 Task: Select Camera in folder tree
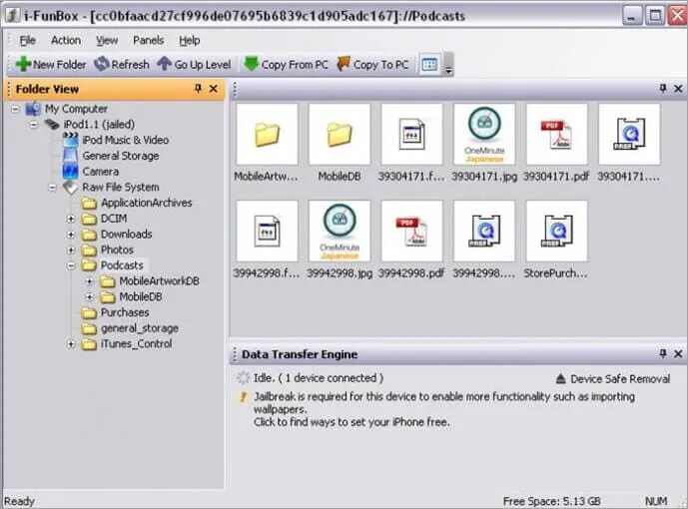(x=101, y=172)
